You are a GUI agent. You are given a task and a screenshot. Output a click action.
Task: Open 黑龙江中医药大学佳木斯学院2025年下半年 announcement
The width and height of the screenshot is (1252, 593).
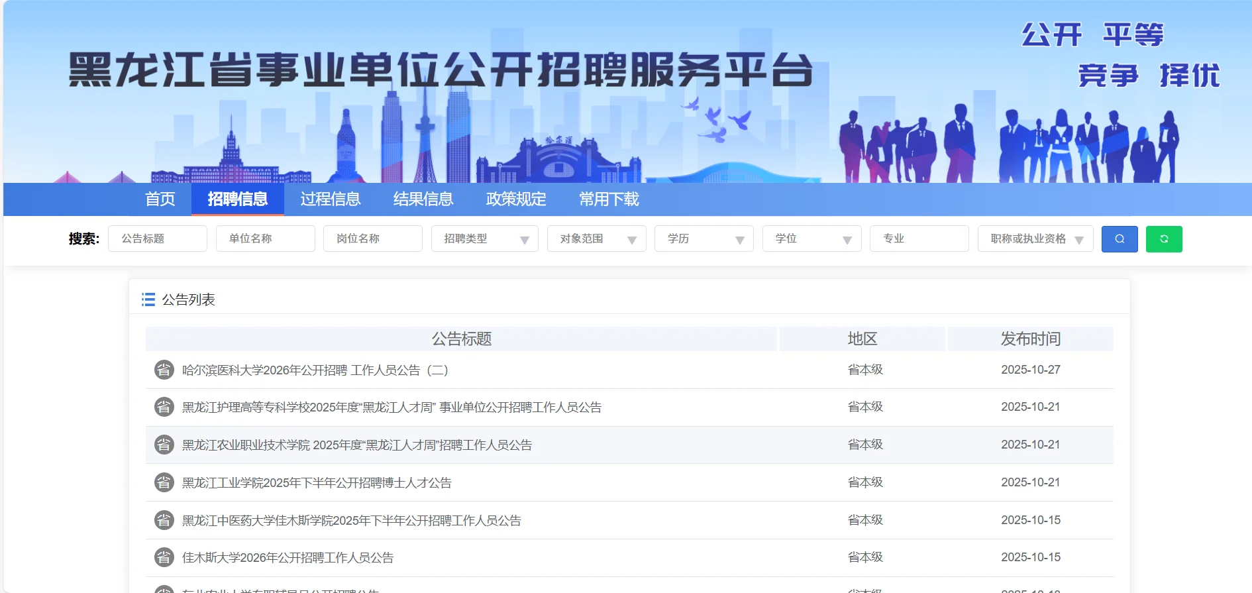click(352, 520)
